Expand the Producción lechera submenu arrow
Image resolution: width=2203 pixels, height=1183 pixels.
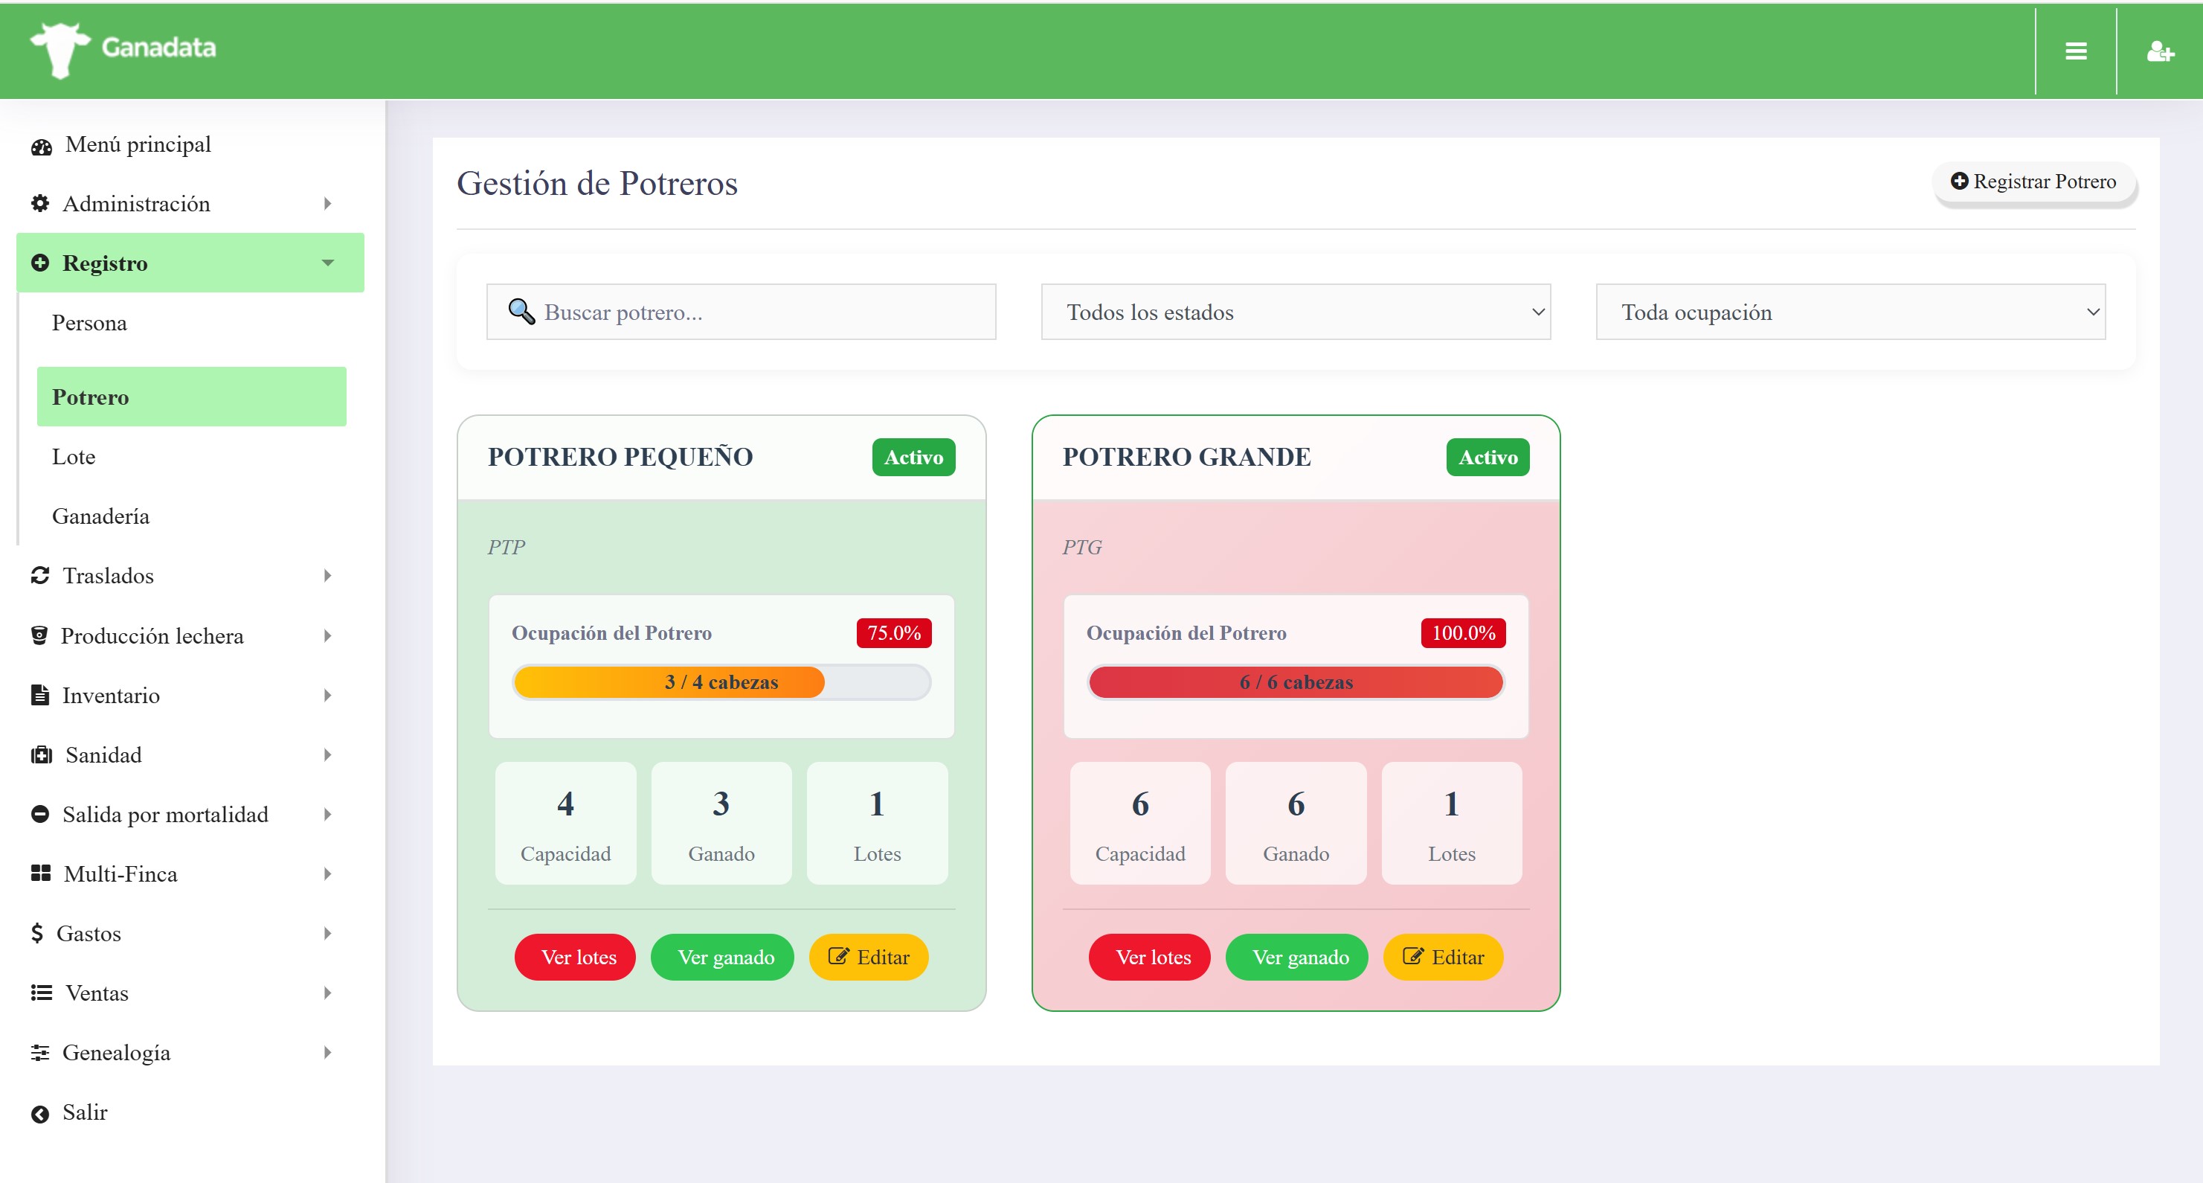[327, 635]
